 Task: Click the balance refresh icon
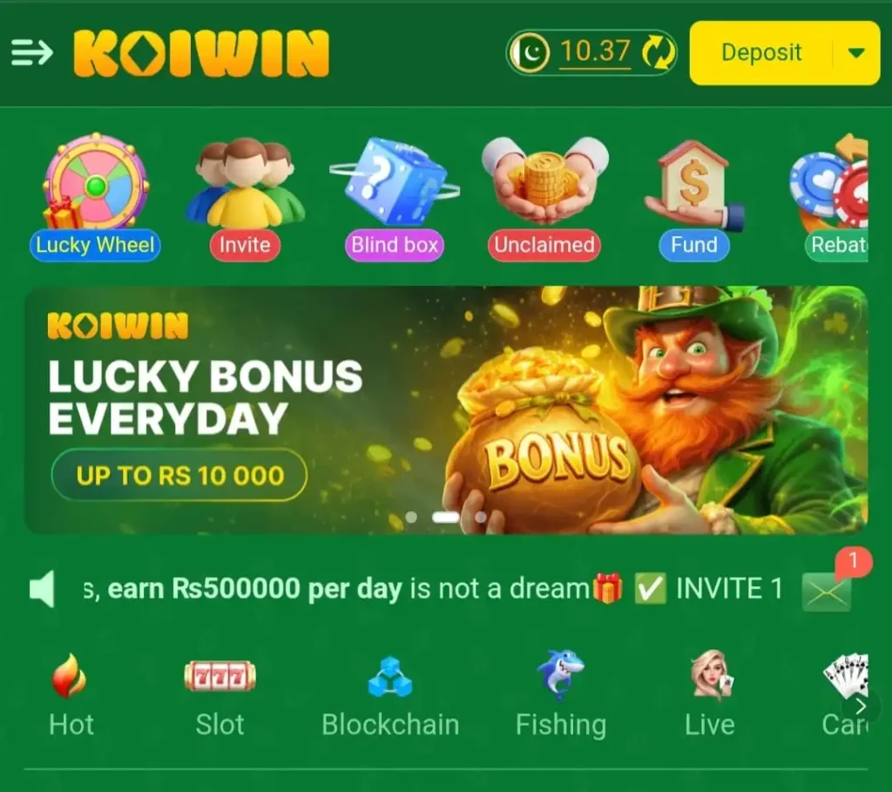[658, 52]
